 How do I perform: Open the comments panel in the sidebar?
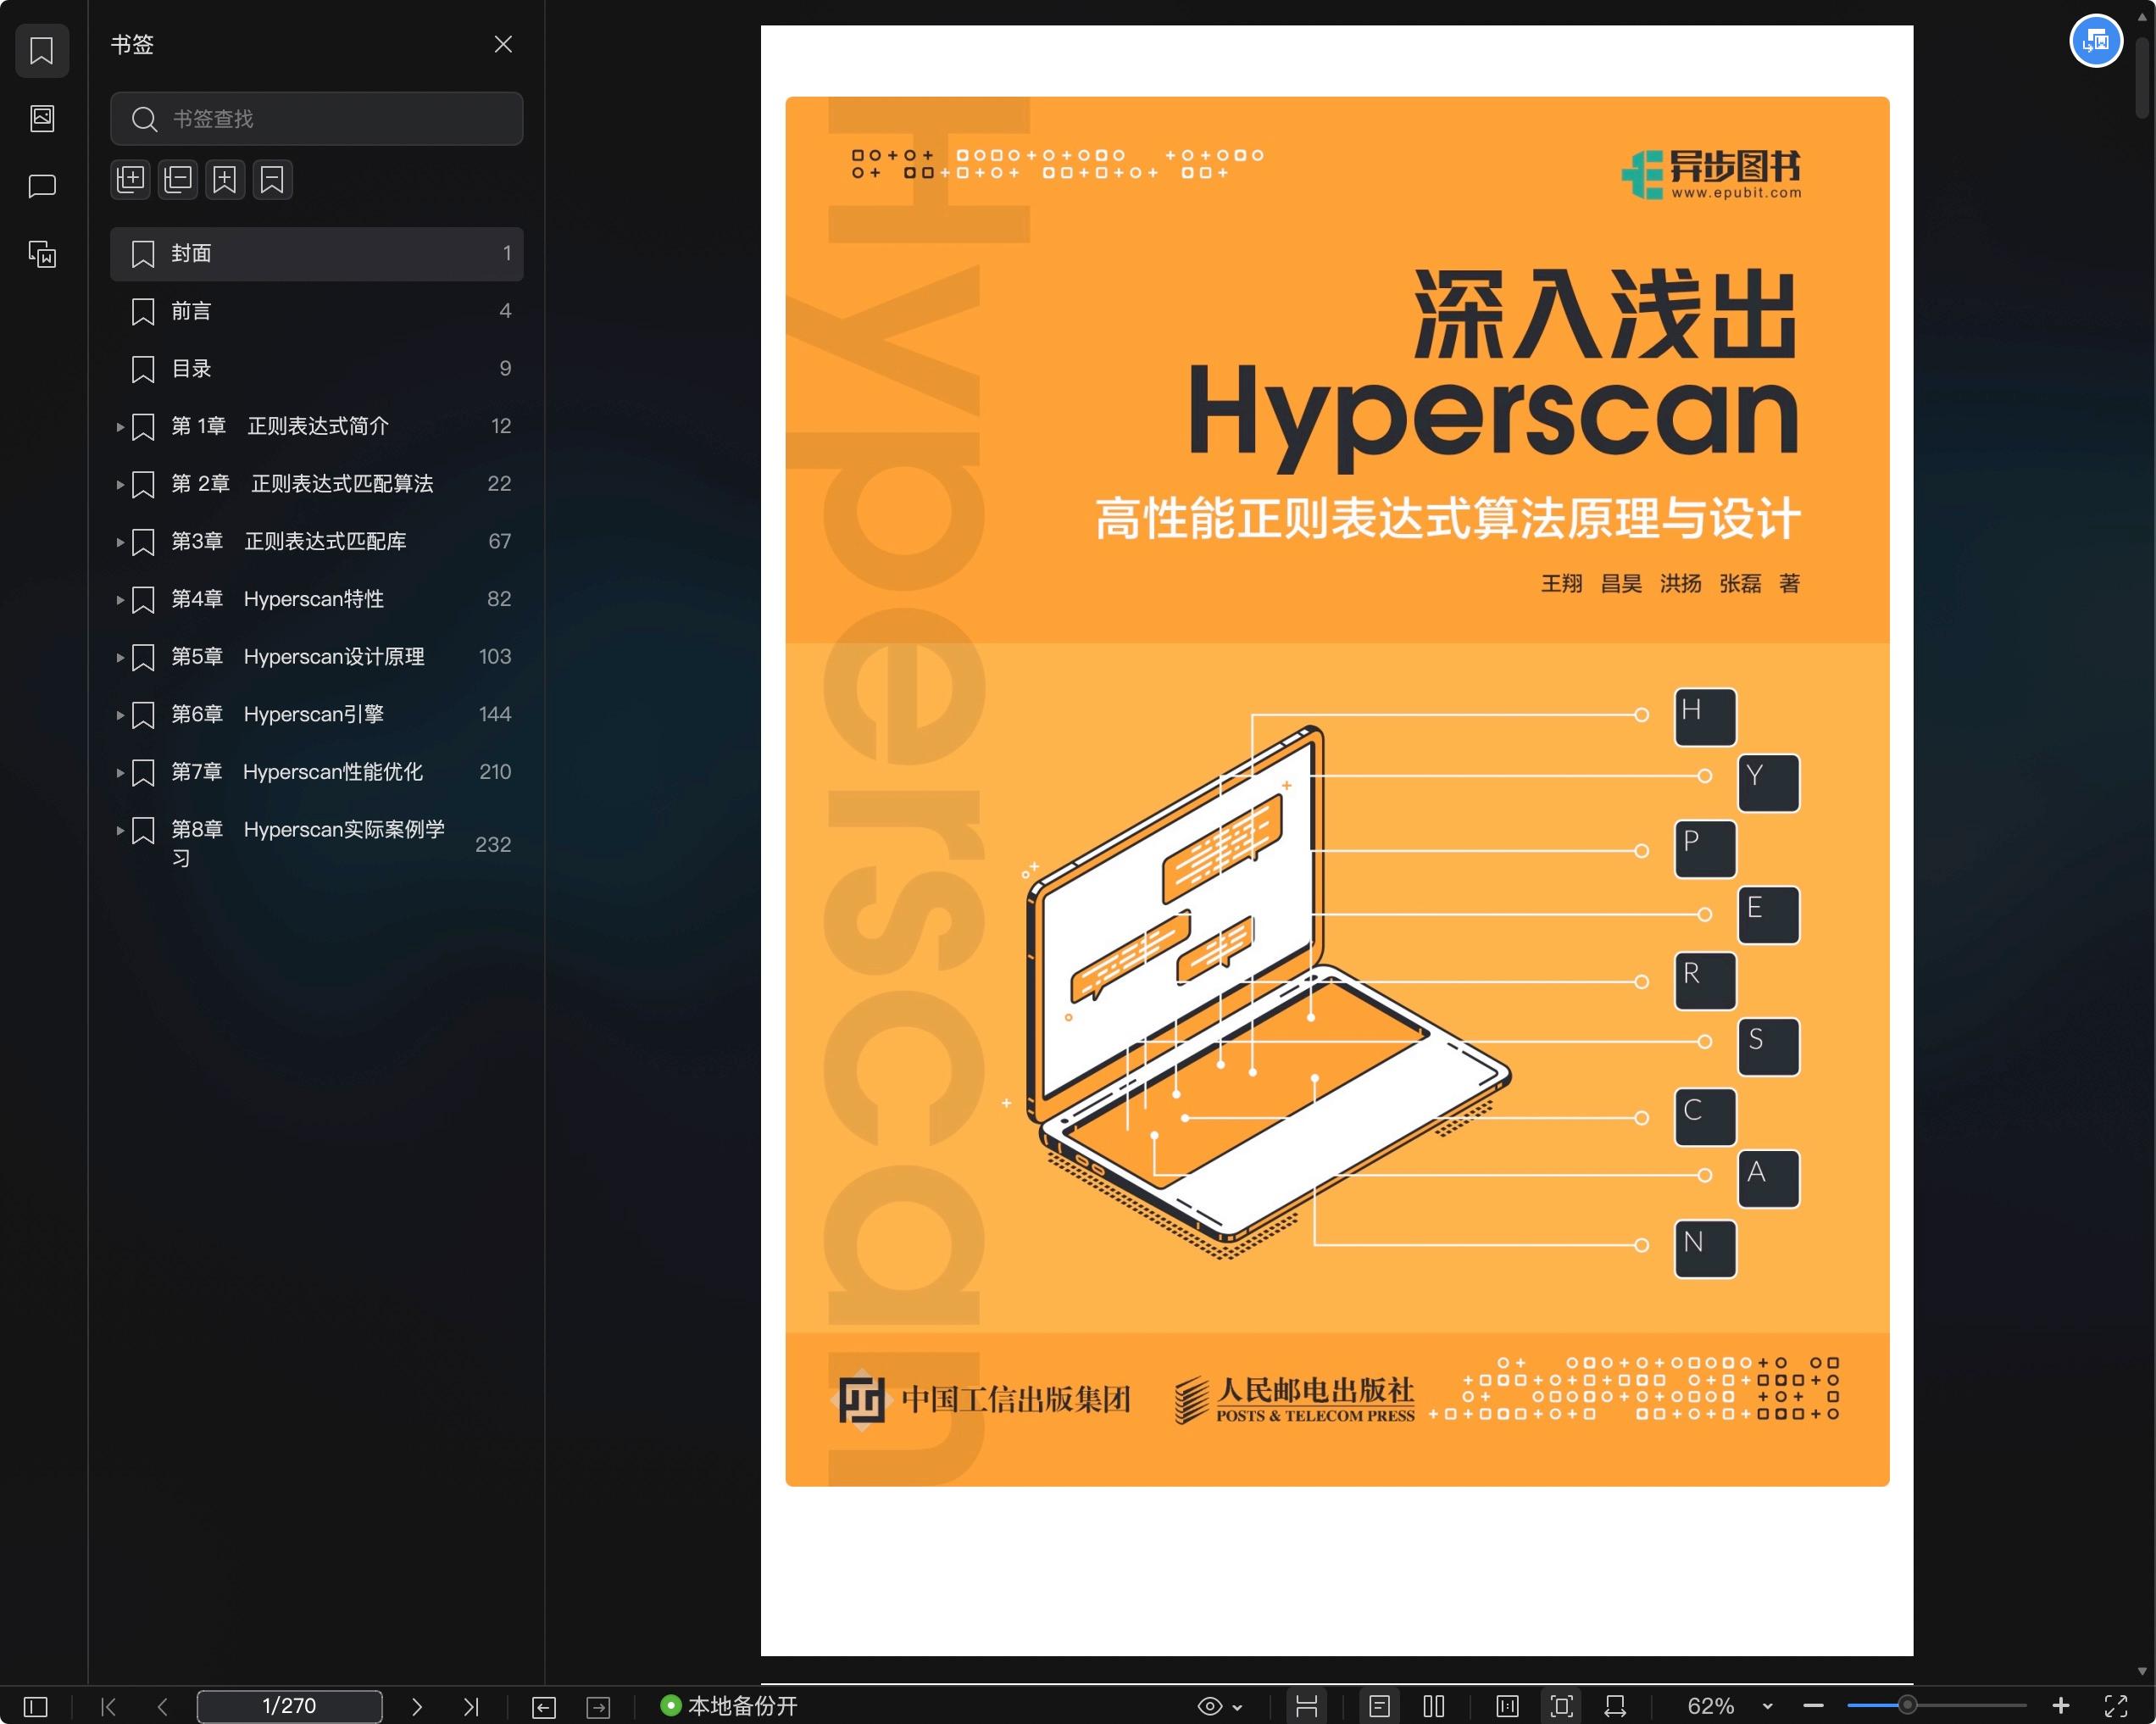[x=42, y=186]
